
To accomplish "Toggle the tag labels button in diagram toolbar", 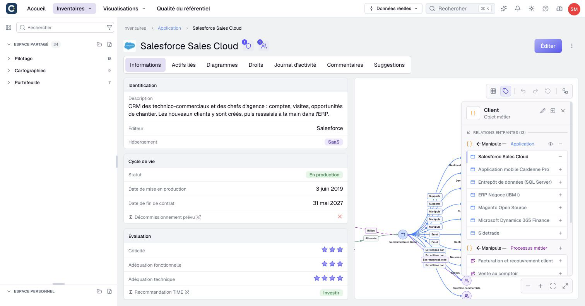I will click(506, 91).
